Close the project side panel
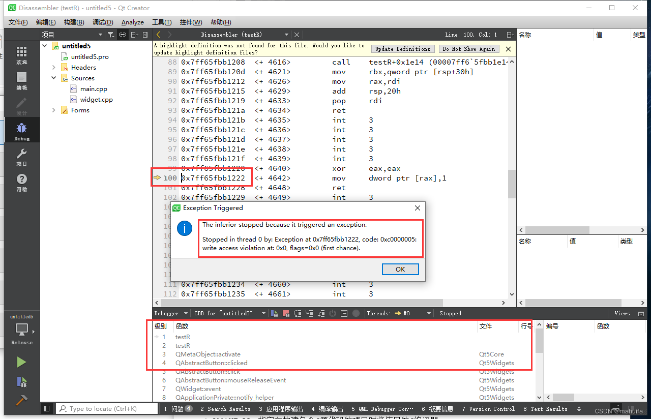This screenshot has height=419, width=651. 145,35
